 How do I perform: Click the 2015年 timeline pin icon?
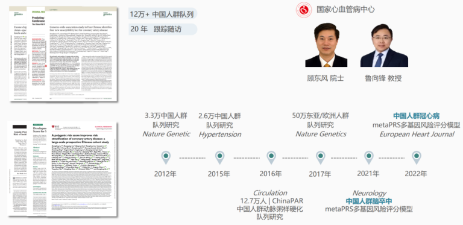219,157
